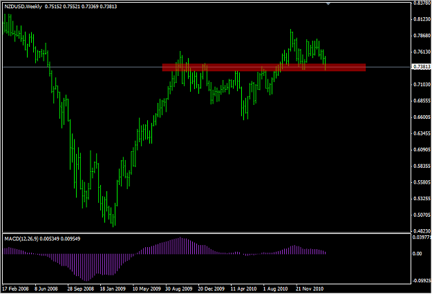Click the 0.63455 price scale label
The image size is (432, 294).
(x=422, y=133)
